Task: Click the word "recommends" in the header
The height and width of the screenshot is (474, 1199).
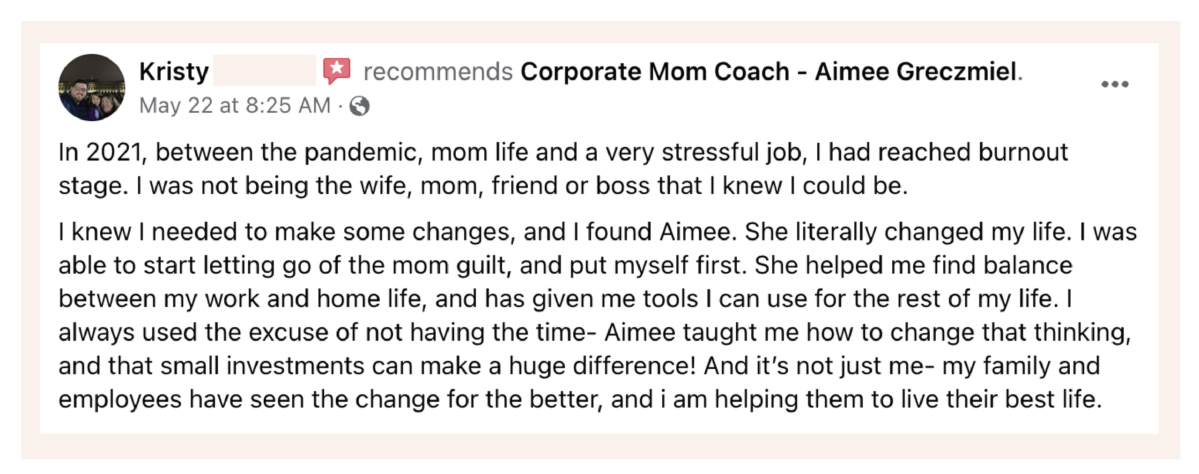Action: [438, 72]
